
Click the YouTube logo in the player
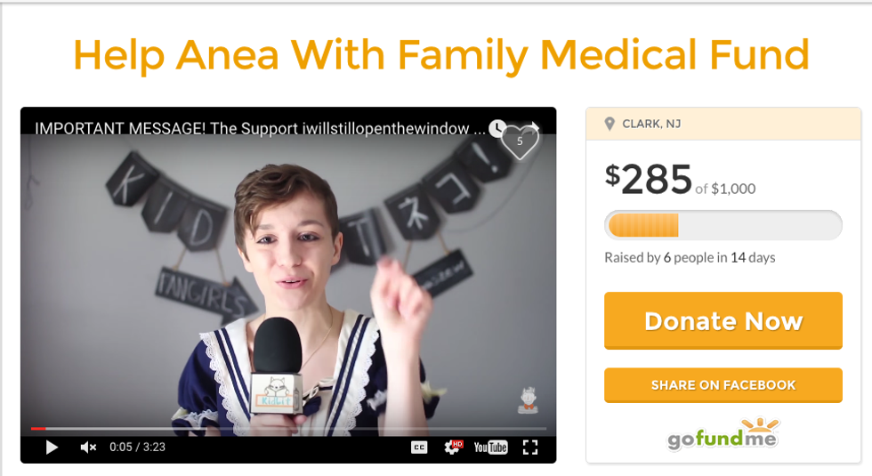click(490, 447)
